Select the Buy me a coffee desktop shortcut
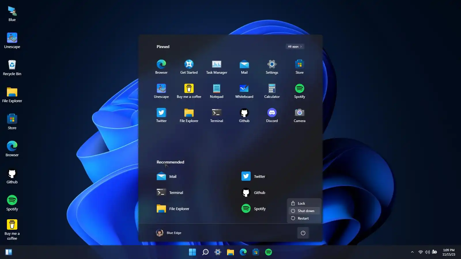 (12, 230)
